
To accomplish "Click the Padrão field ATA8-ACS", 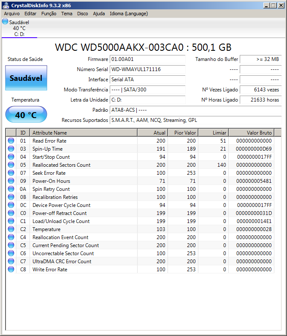I will [195, 110].
